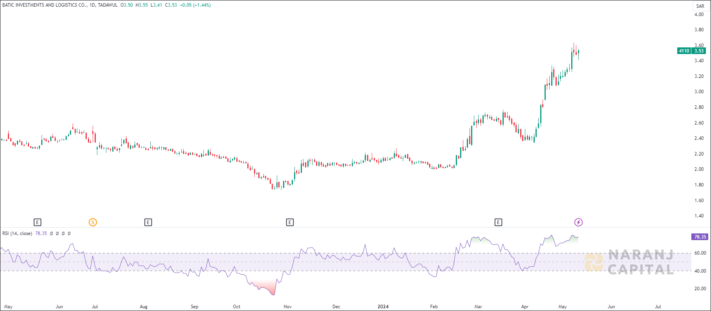
Task: Click the Aug label on the time axis
Action: [x=144, y=307]
